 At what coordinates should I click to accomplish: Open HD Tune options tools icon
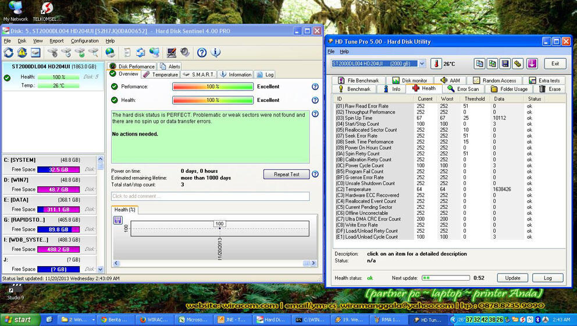tap(518, 63)
